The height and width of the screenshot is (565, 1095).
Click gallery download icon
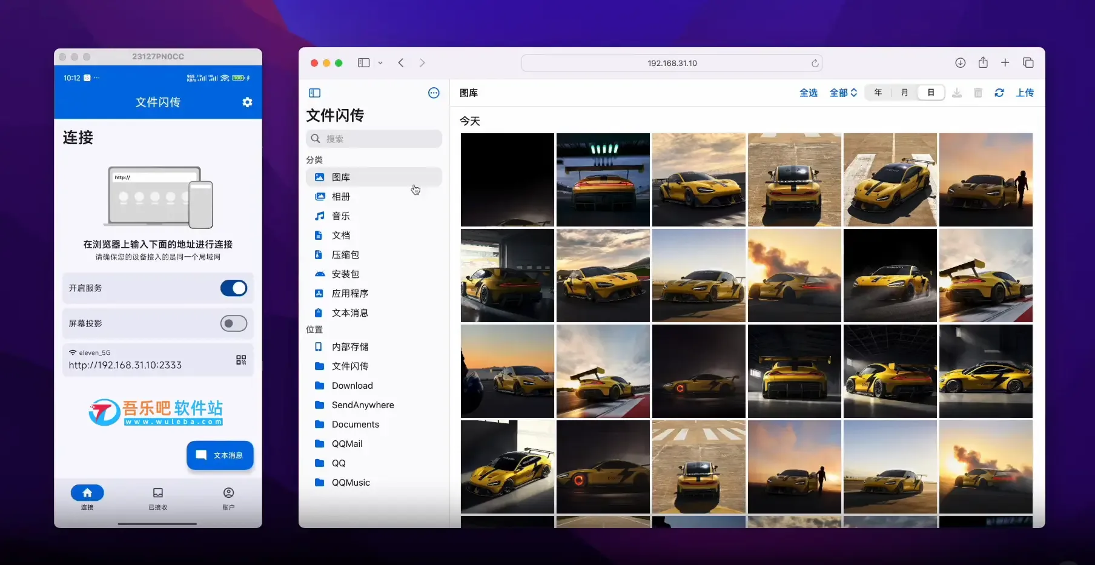(957, 93)
